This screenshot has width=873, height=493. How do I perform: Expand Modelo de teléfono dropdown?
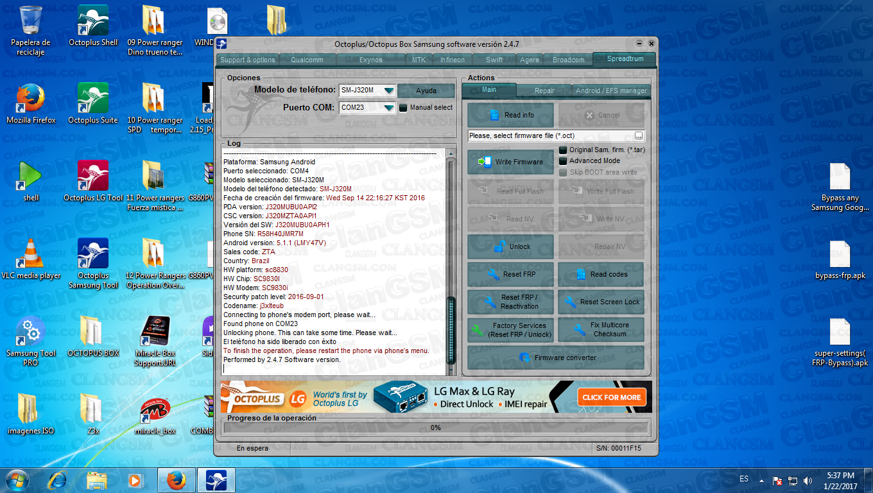click(x=389, y=91)
